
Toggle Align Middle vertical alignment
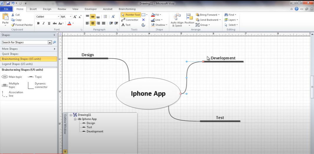(93, 16)
